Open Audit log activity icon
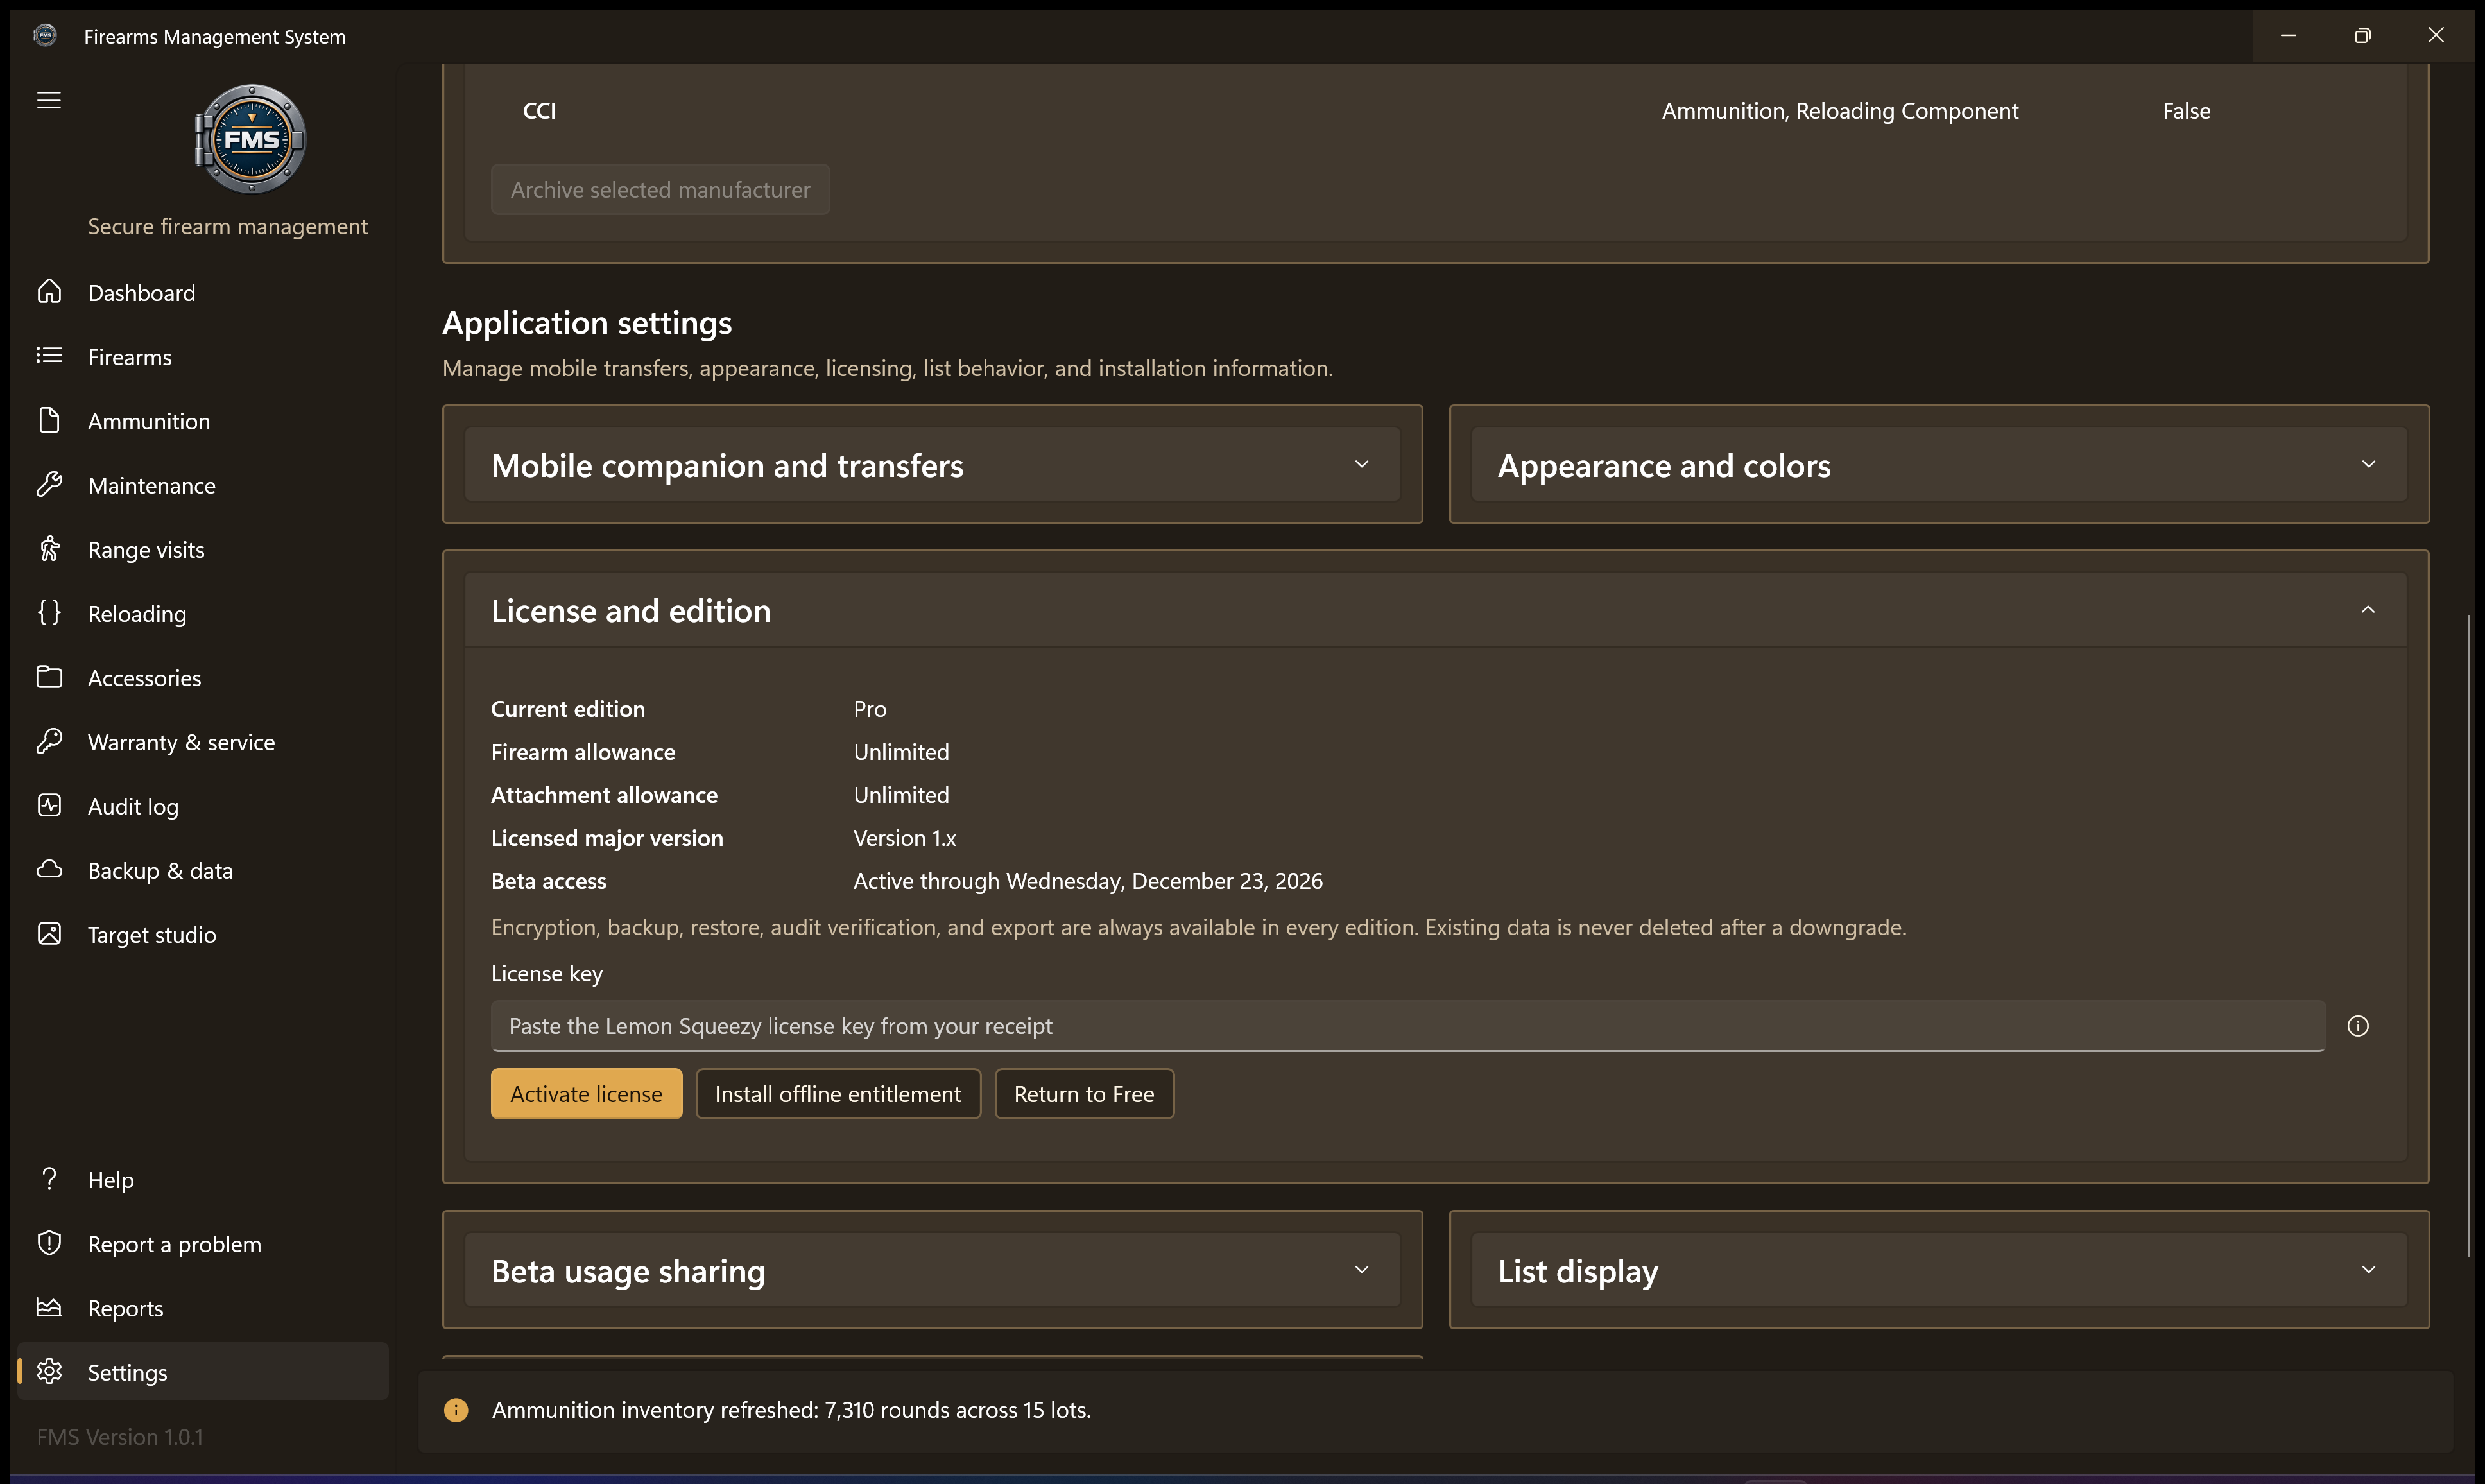 pos(49,806)
